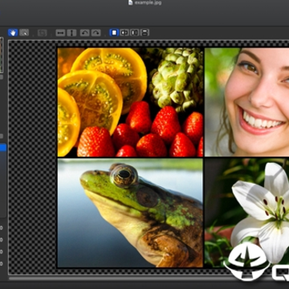Click the fruit photo in the canvas
This screenshot has width=289, height=289.
(x=130, y=102)
